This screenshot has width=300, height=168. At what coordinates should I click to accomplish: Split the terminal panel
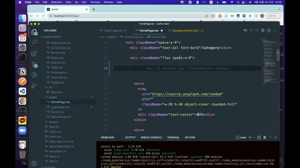(259, 137)
